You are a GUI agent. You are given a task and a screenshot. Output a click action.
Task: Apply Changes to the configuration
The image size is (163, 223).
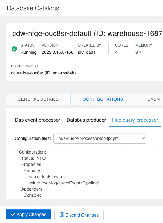[28, 214]
